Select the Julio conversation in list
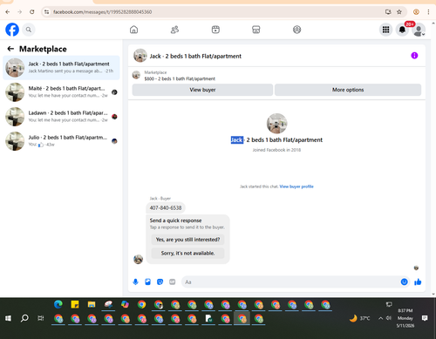Screen dimensions: 436x339 [61, 141]
